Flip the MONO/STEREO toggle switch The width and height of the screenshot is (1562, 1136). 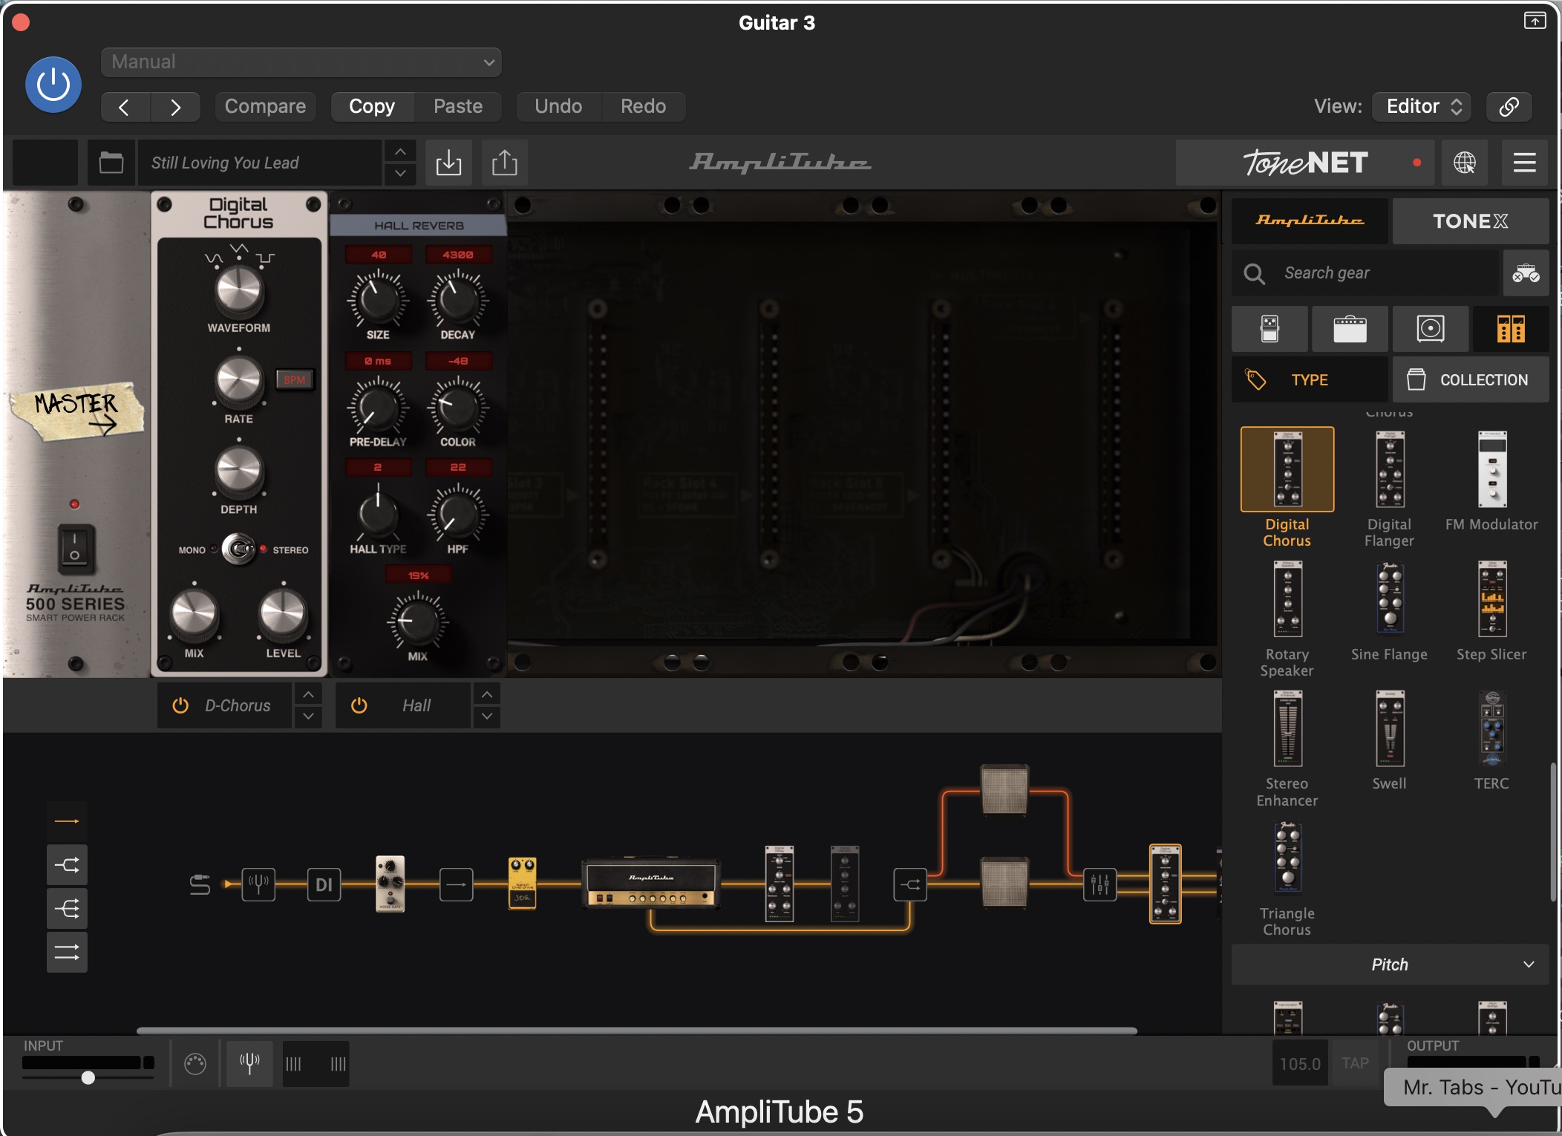238,549
